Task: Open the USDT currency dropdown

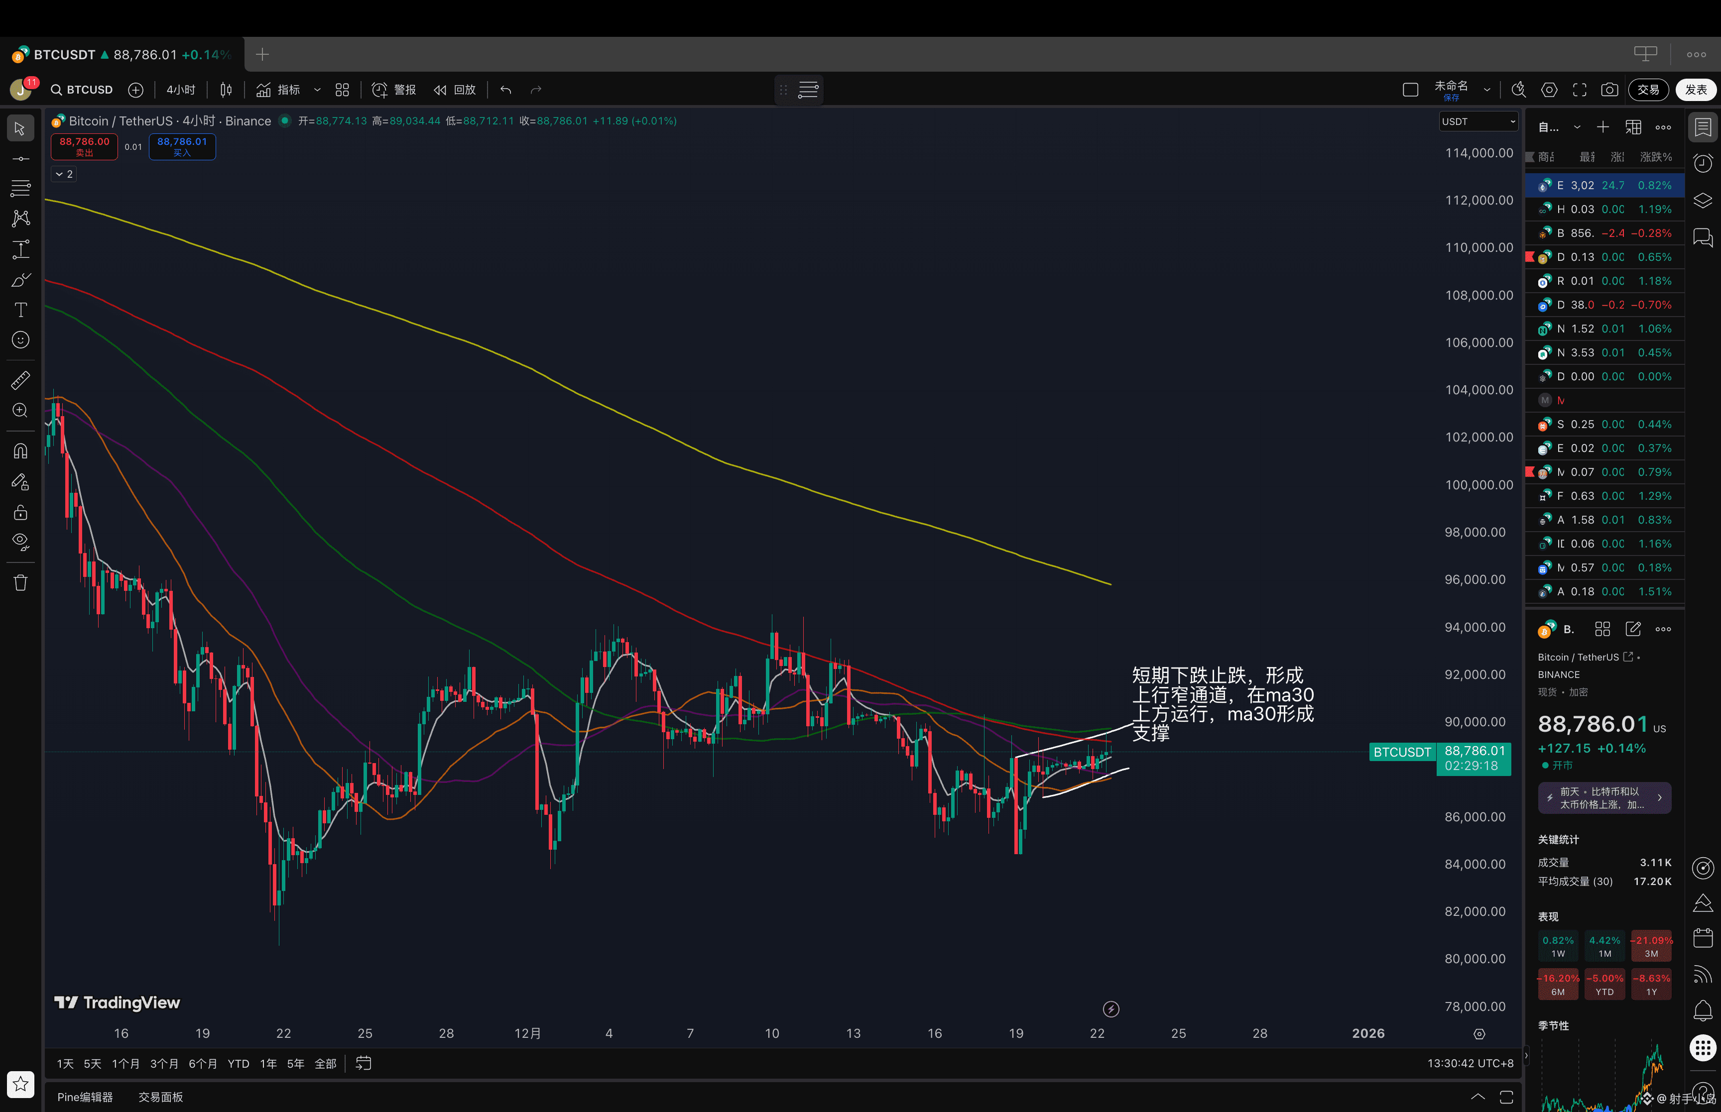Action: click(1477, 121)
